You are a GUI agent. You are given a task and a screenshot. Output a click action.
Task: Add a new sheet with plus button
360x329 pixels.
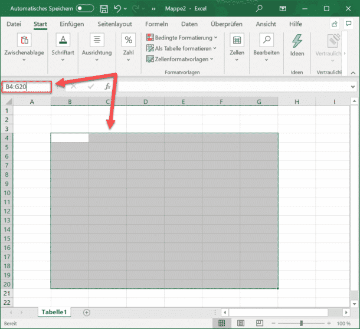click(87, 312)
